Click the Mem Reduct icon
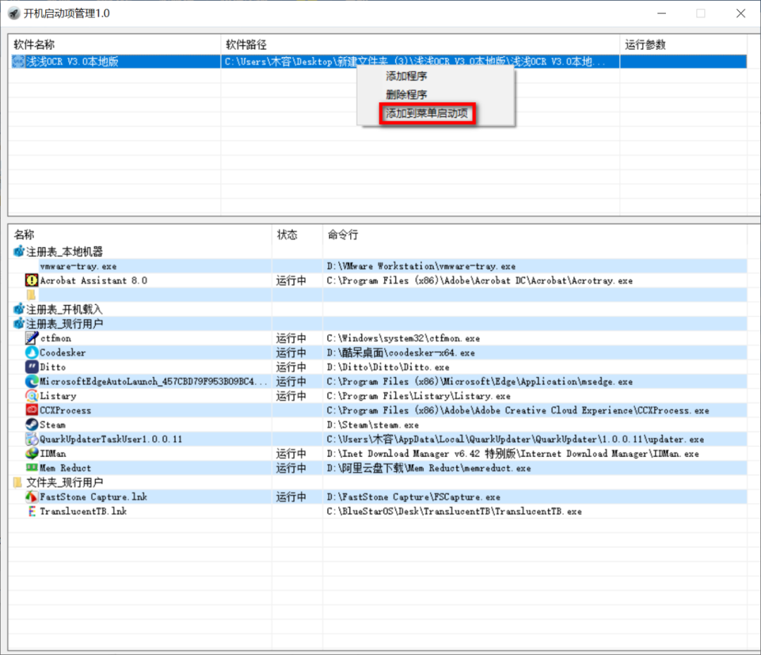 click(32, 468)
